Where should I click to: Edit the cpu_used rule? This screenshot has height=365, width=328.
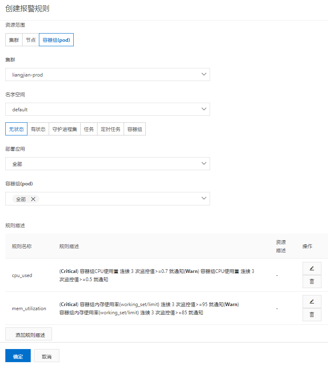pos(312,268)
